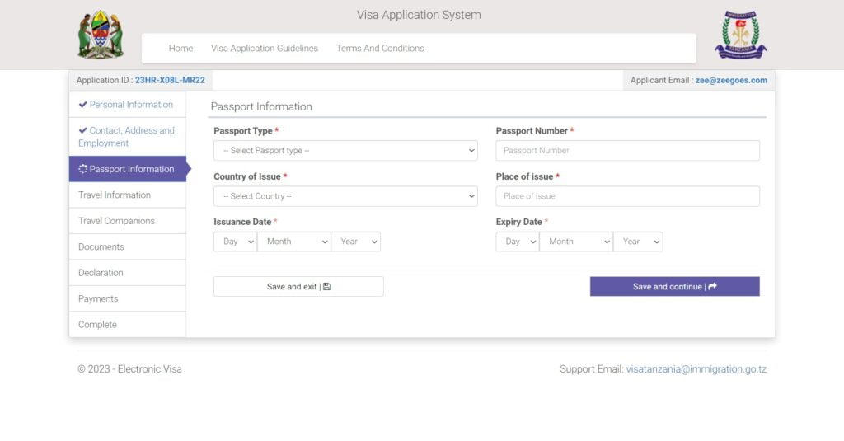The height and width of the screenshot is (441, 844).
Task: Choose the Issuance Date year dropdown
Action: pos(355,242)
